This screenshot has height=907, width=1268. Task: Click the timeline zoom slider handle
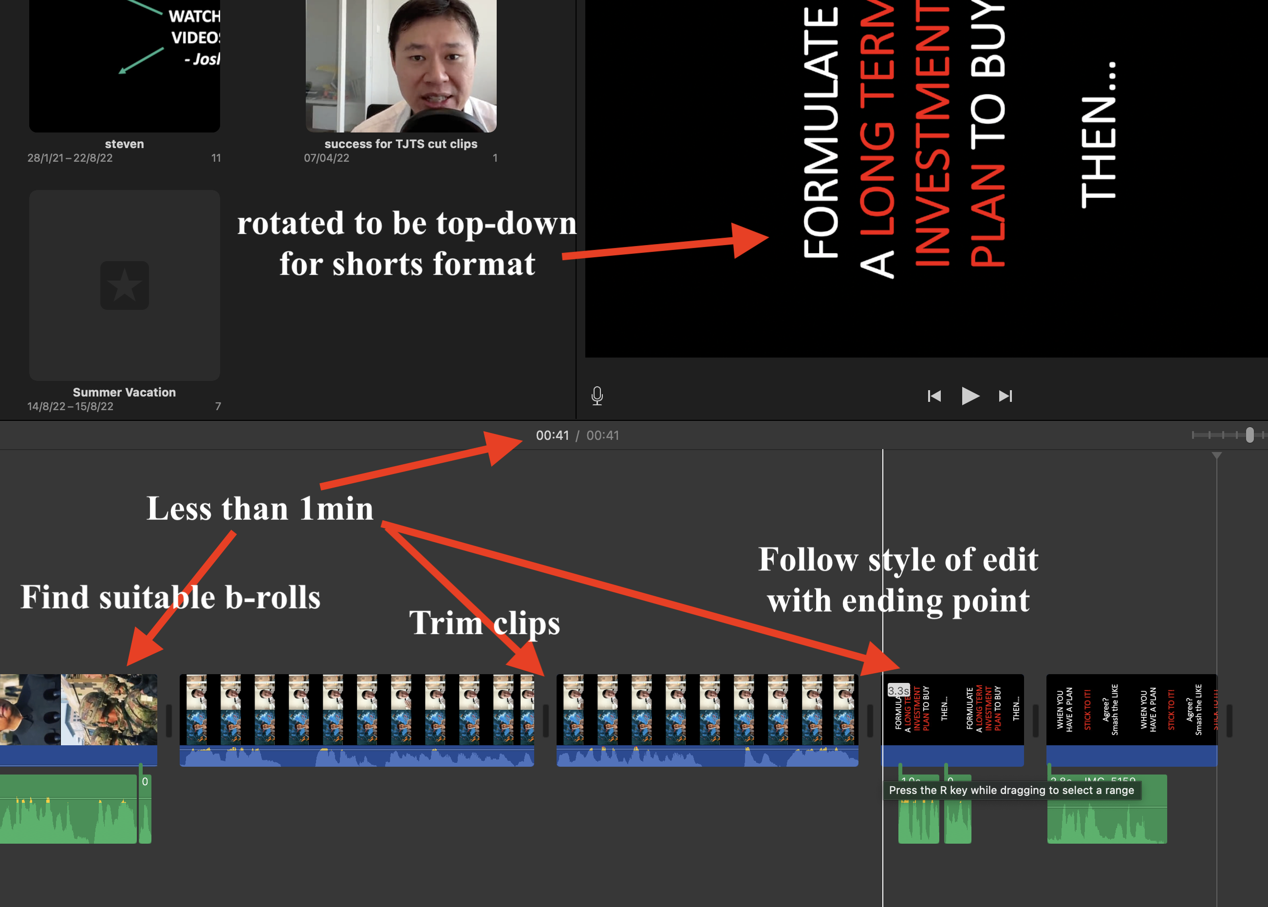click(x=1249, y=435)
